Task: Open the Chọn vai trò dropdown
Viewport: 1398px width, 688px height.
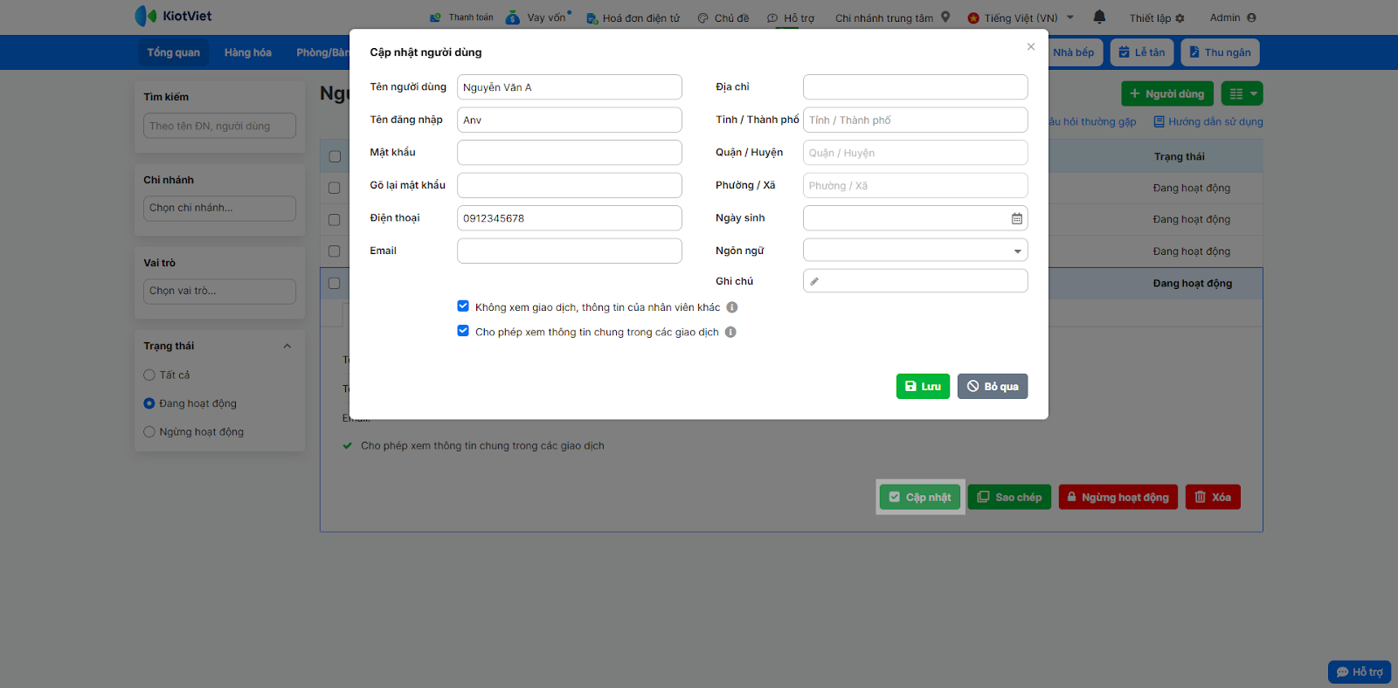Action: click(x=219, y=292)
